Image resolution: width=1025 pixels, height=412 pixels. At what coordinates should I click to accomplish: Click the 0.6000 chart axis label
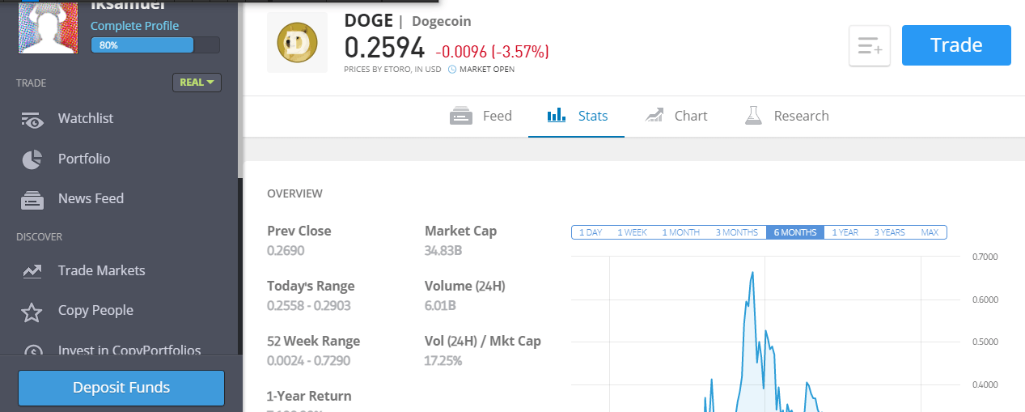click(985, 299)
